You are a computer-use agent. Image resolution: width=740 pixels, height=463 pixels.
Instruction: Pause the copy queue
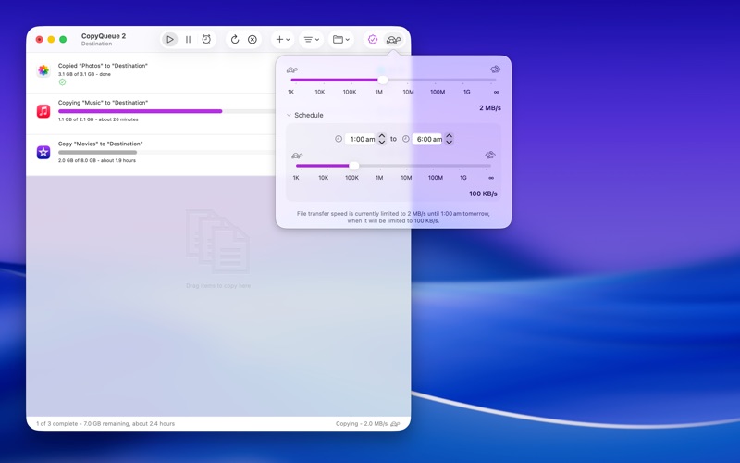(x=188, y=39)
